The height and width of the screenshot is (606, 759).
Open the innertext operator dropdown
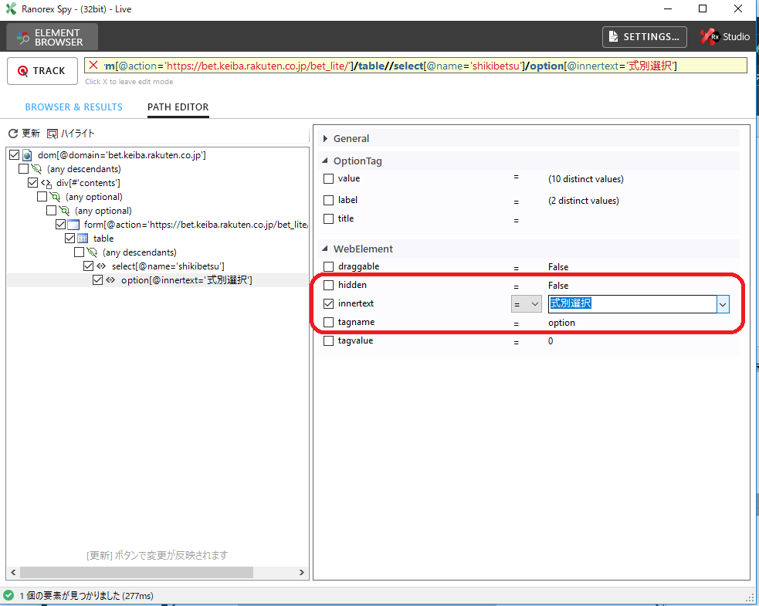(x=526, y=304)
